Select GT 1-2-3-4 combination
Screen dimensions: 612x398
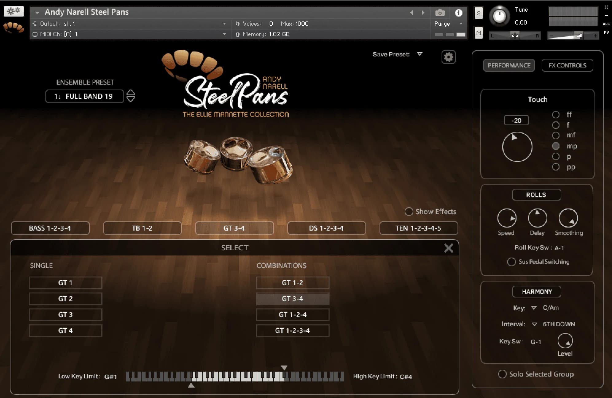[x=292, y=331]
